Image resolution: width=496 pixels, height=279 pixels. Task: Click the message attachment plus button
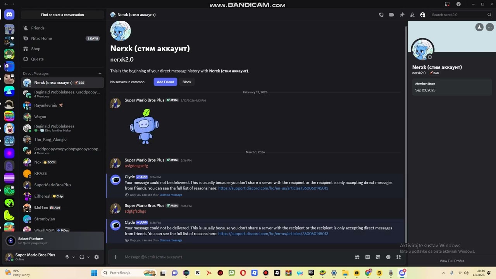point(115,257)
